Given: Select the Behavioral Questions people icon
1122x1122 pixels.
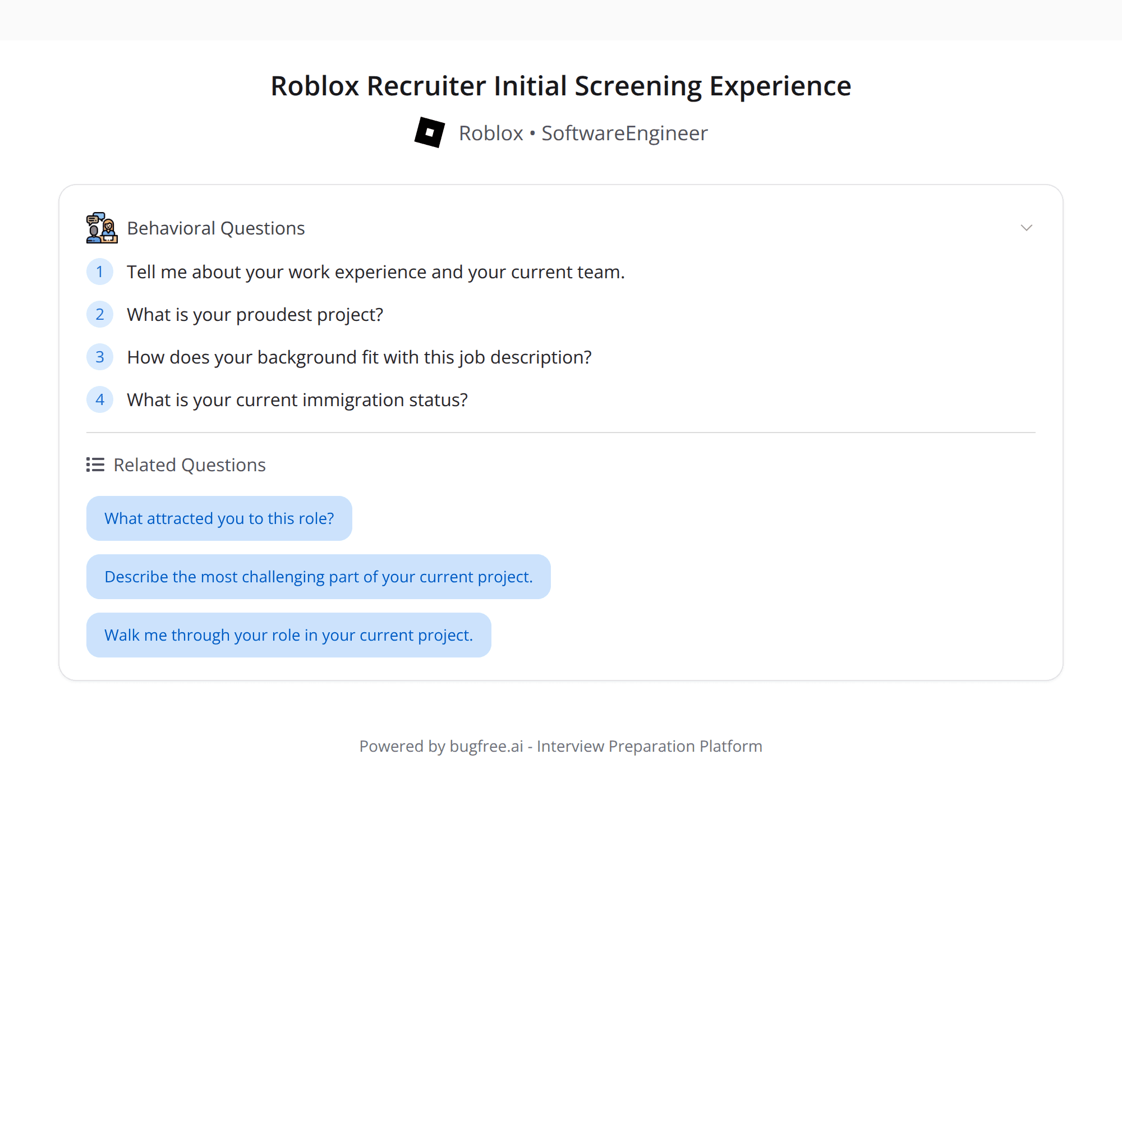Looking at the screenshot, I should click(x=101, y=227).
